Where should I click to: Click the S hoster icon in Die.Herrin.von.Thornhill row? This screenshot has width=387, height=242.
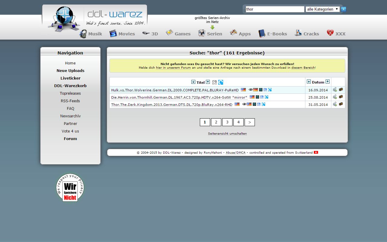257,97
